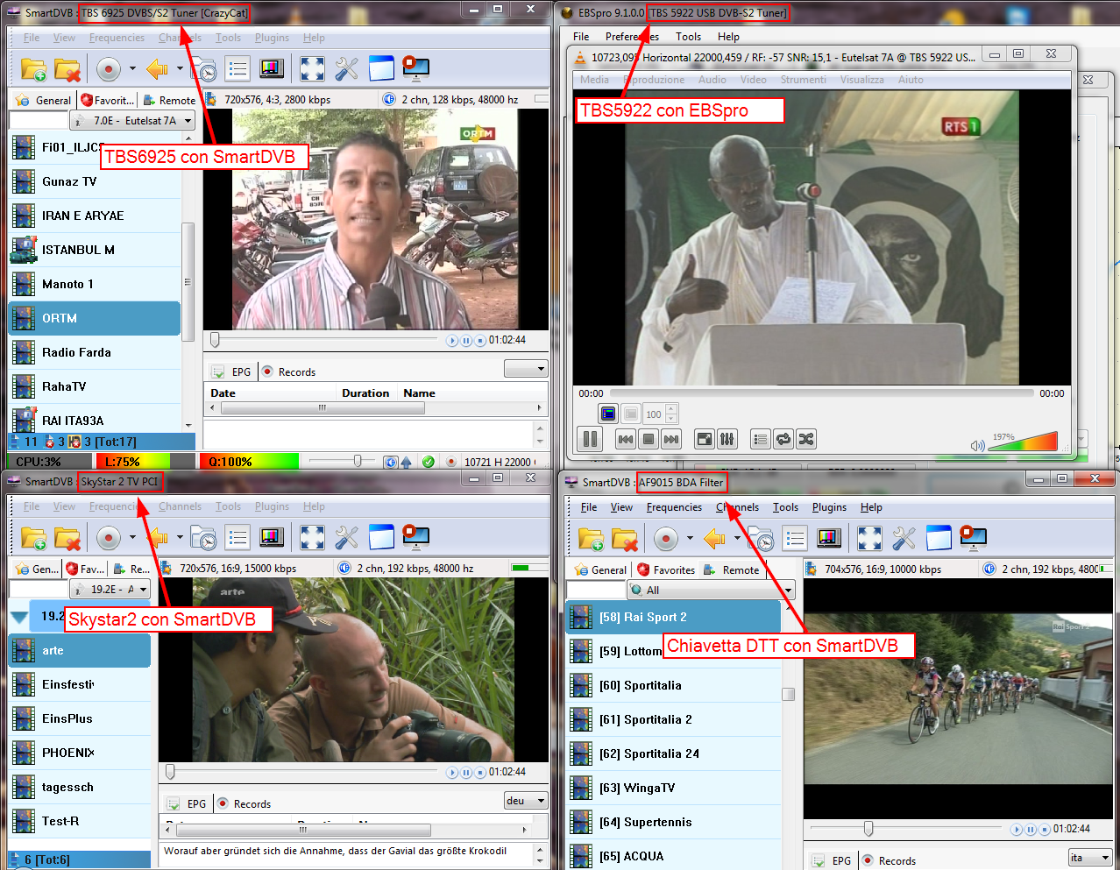1120x870 pixels.
Task: Open the EPG tab in SkyStar 2 window
Action: [188, 803]
